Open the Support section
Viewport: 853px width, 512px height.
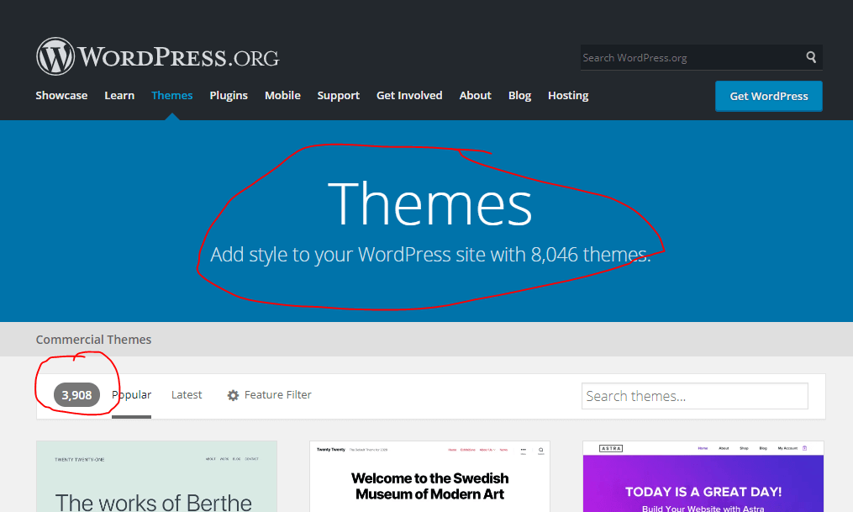click(338, 95)
